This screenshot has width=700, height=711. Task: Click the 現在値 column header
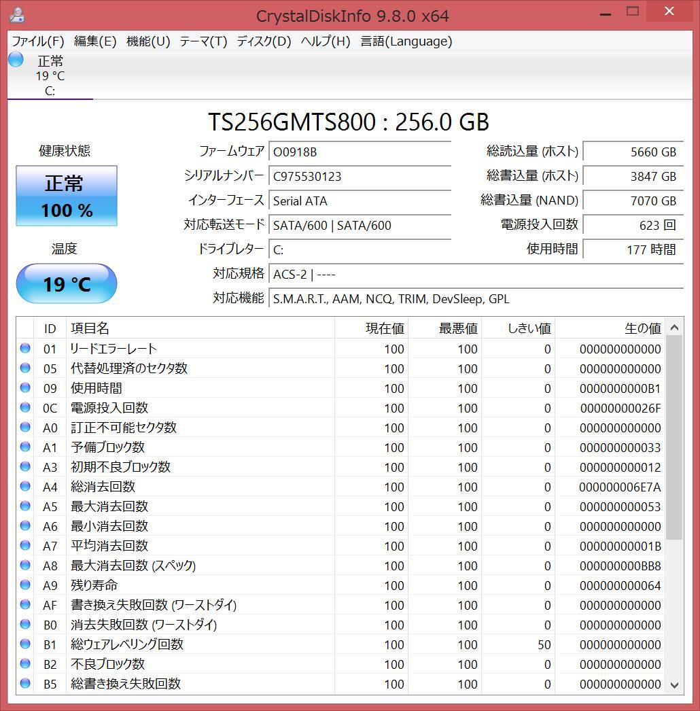[x=371, y=328]
